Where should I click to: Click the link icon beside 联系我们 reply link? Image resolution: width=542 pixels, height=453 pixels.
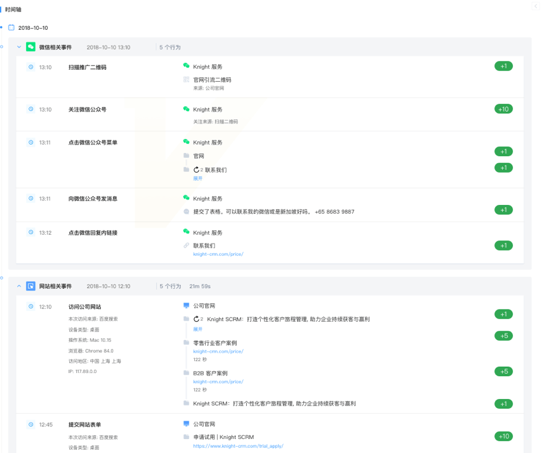[187, 246]
